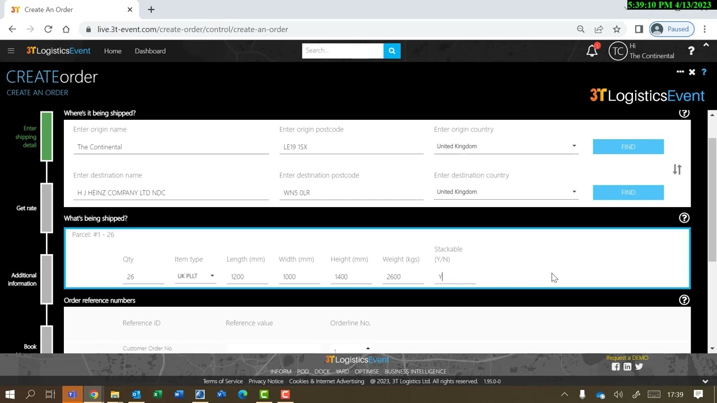Click FIND button for origin
717x403 pixels.
pos(628,147)
